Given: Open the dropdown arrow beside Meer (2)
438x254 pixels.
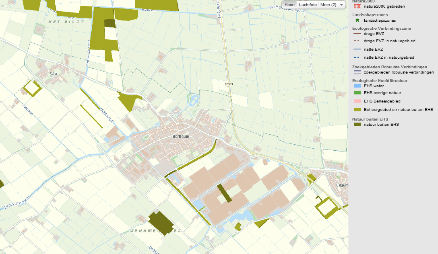Looking at the screenshot, I should 341,4.
